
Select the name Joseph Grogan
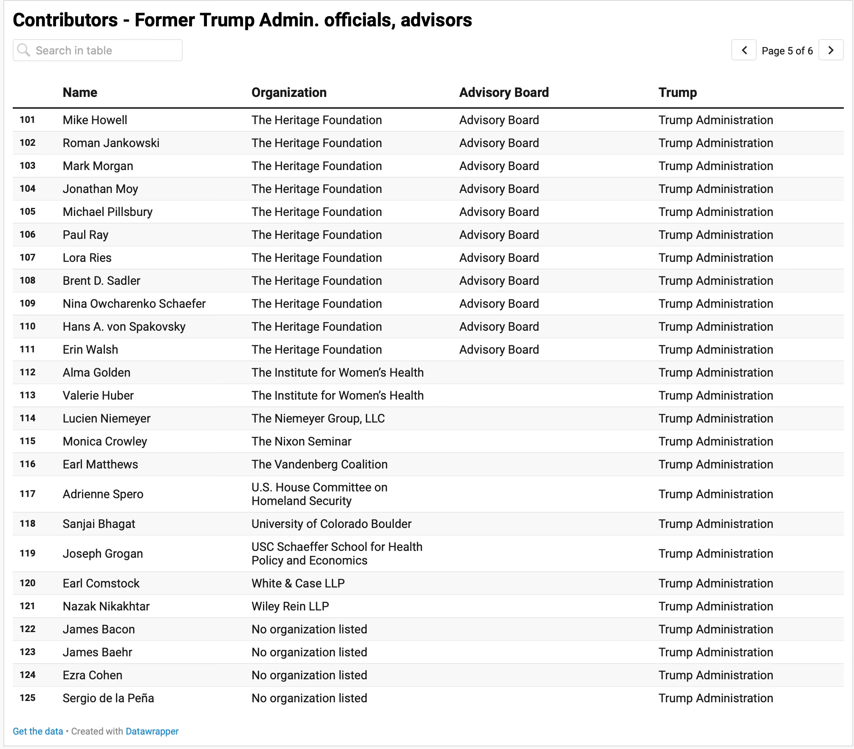103,553
